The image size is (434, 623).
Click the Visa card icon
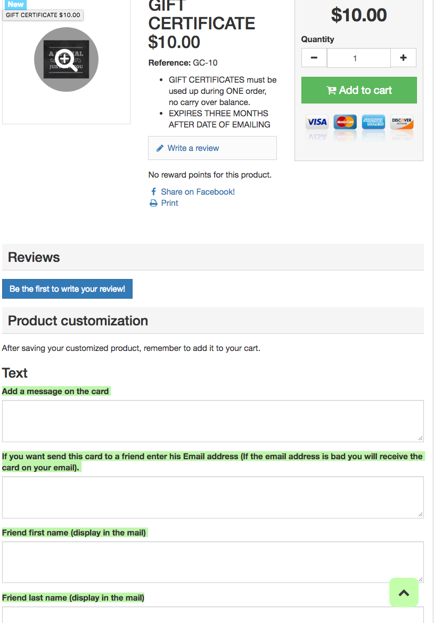[x=317, y=122]
